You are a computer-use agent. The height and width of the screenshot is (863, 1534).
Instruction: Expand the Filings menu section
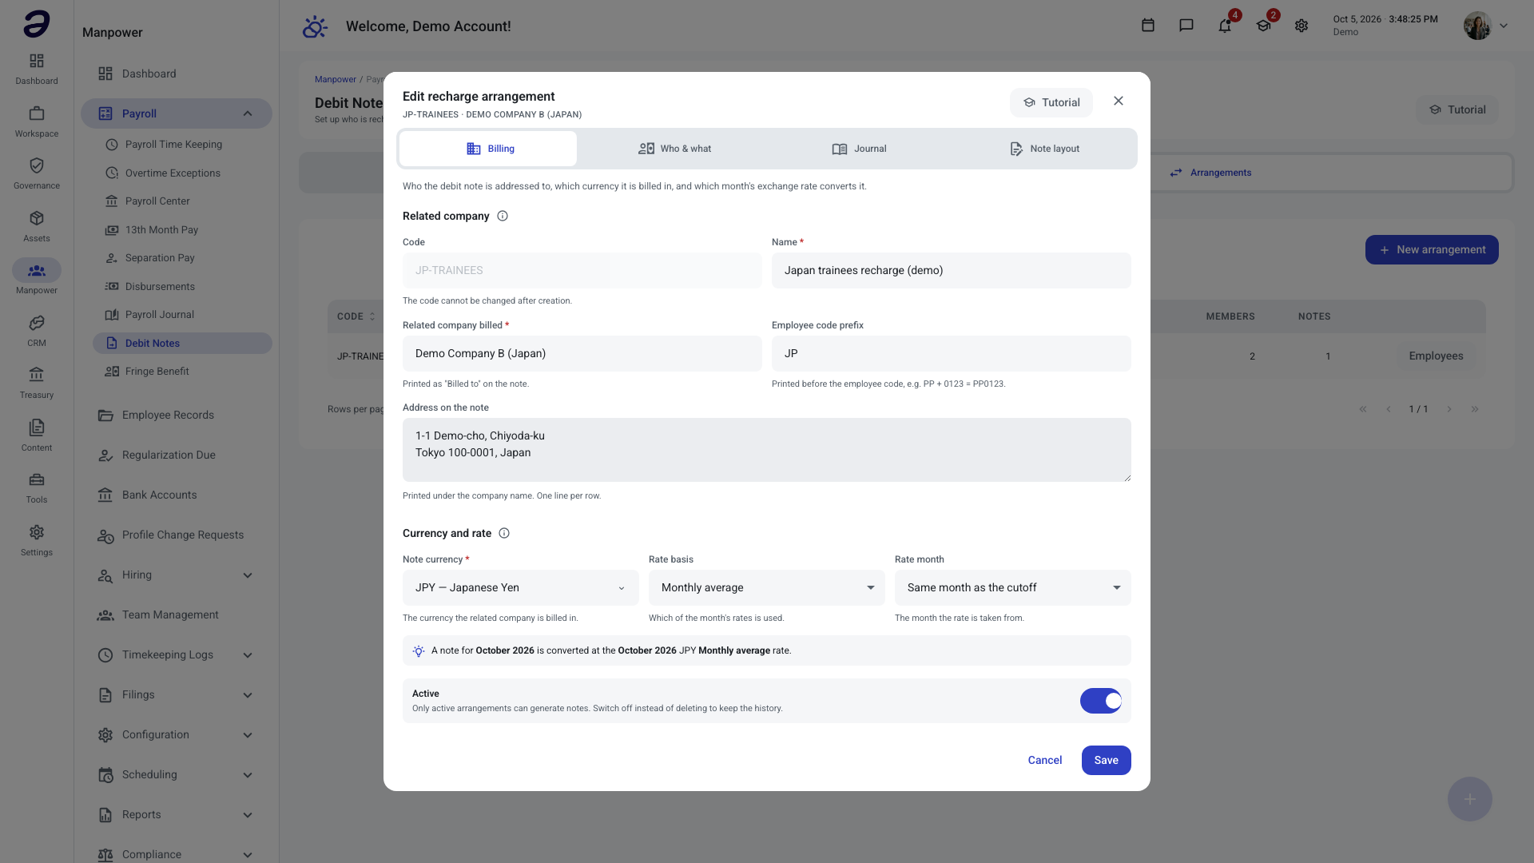coord(248,695)
